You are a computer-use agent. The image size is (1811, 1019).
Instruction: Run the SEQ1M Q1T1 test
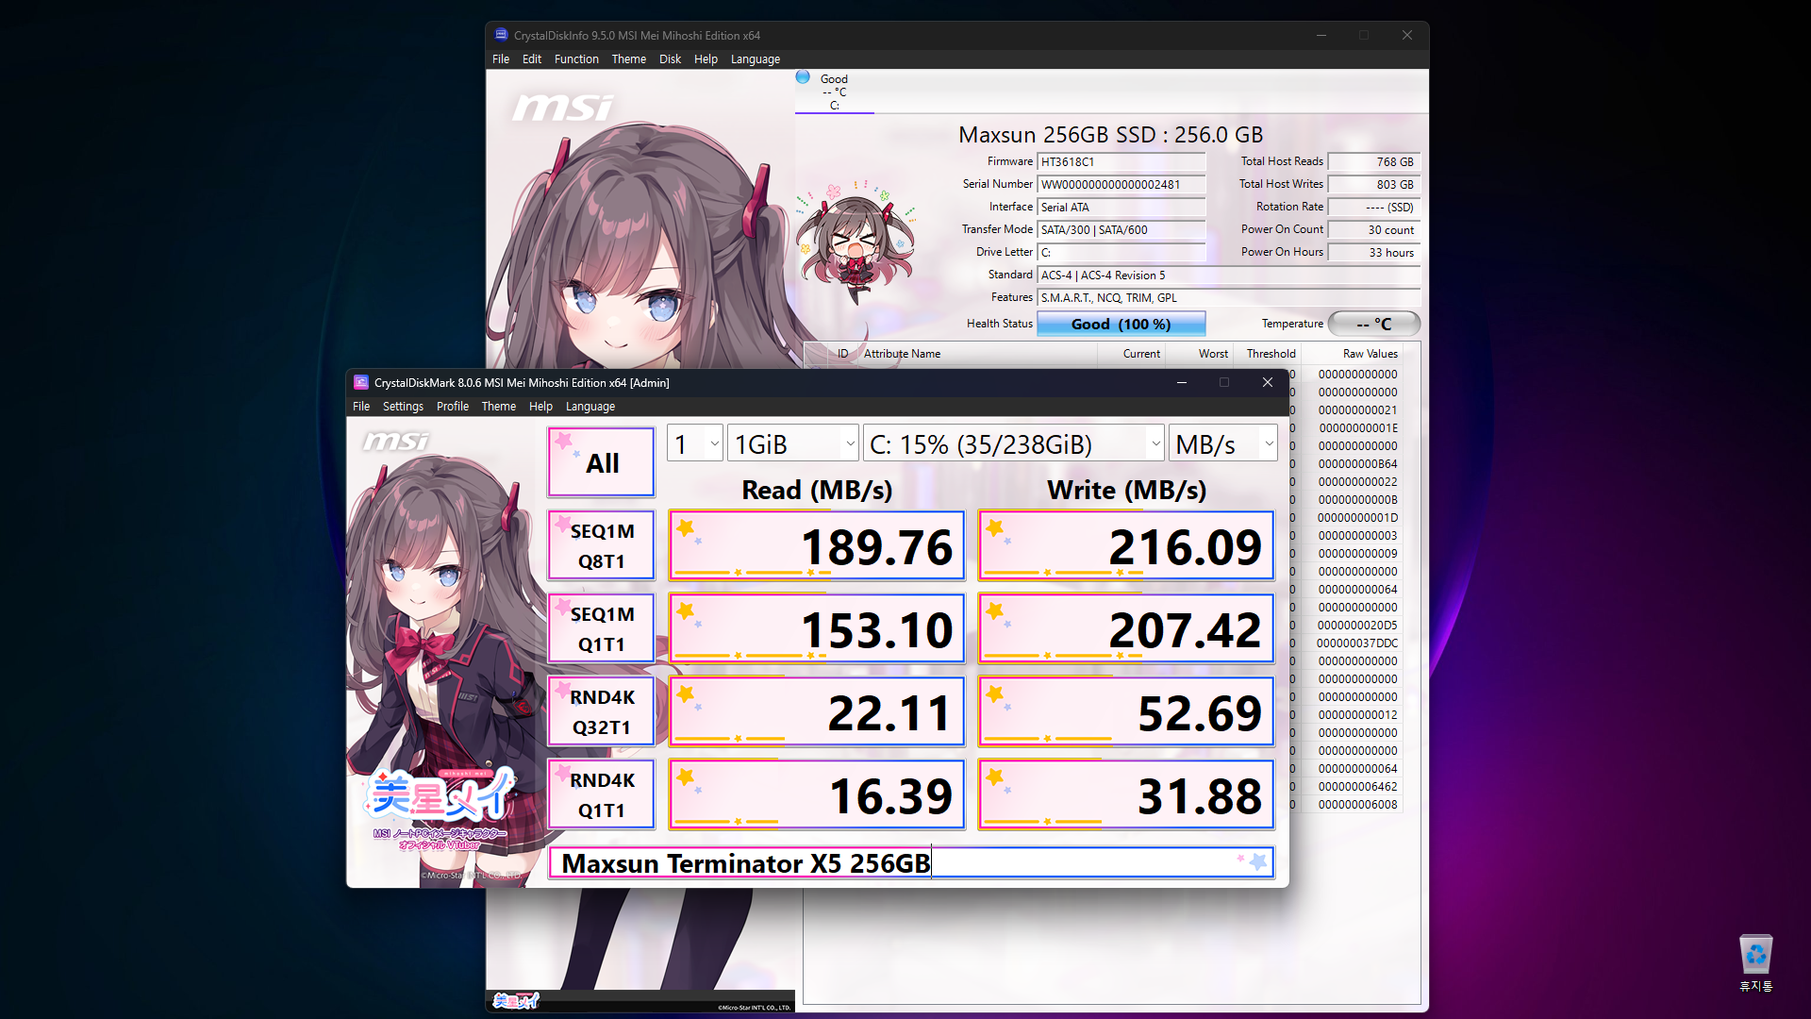point(601,628)
